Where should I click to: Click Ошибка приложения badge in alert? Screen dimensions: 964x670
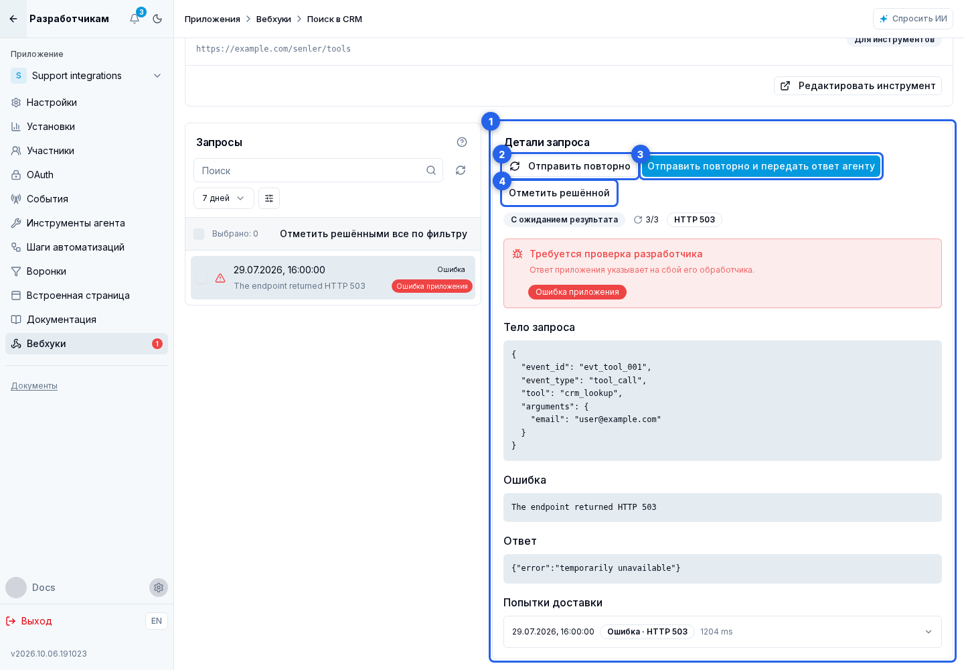coord(577,292)
